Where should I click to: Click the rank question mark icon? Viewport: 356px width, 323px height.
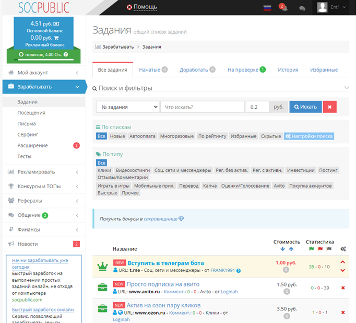tap(66, 54)
